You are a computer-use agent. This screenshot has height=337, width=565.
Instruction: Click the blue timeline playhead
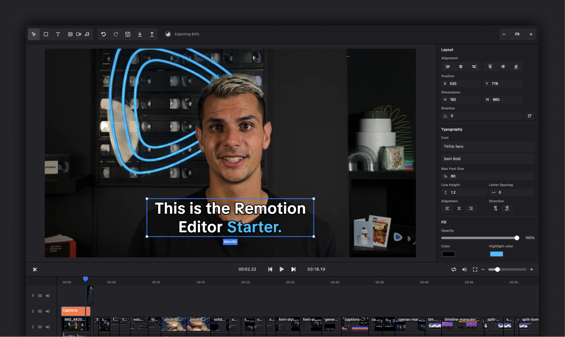pyautogui.click(x=85, y=279)
